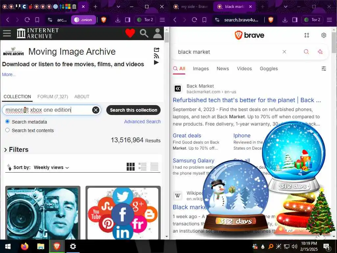The image size is (337, 253).
Task: Open Iphone sublink
Action: (x=242, y=135)
